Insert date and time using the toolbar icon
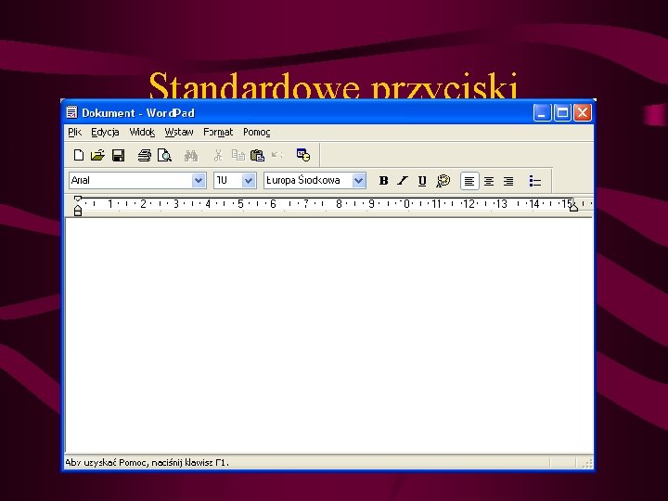 point(303,155)
